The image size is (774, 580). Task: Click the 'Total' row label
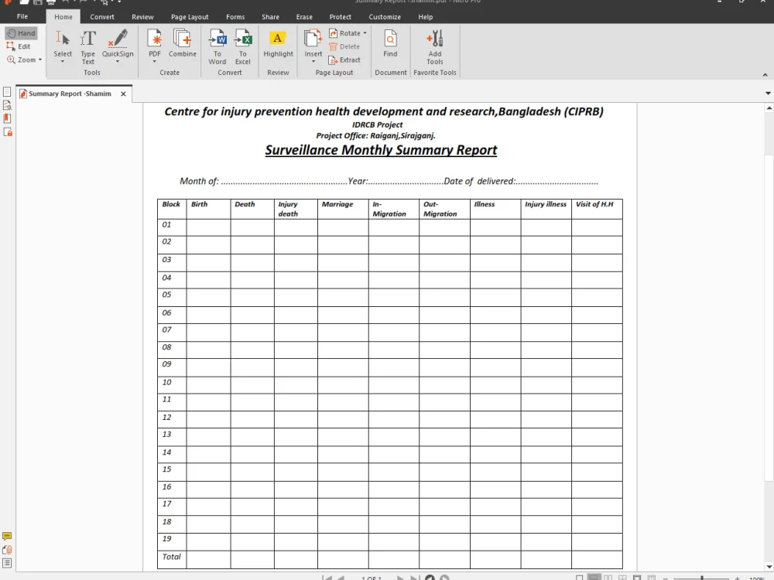(171, 557)
